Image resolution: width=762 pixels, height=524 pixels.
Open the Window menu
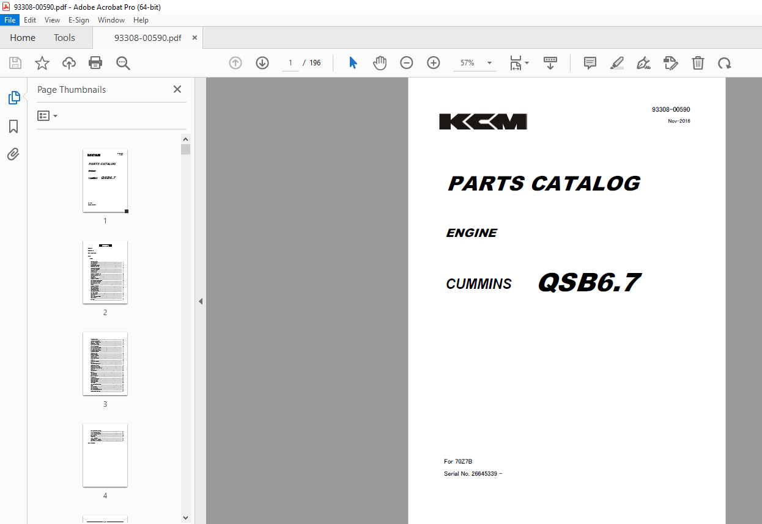pyautogui.click(x=111, y=20)
